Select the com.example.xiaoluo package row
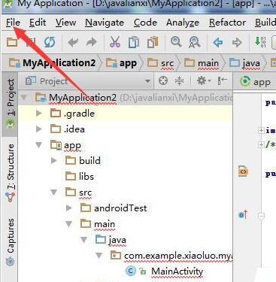This screenshot has height=282, width=276. click(126, 256)
